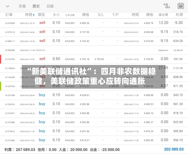Select order 61272986 row
Viewport: 188px width, 154px height.
94,140
